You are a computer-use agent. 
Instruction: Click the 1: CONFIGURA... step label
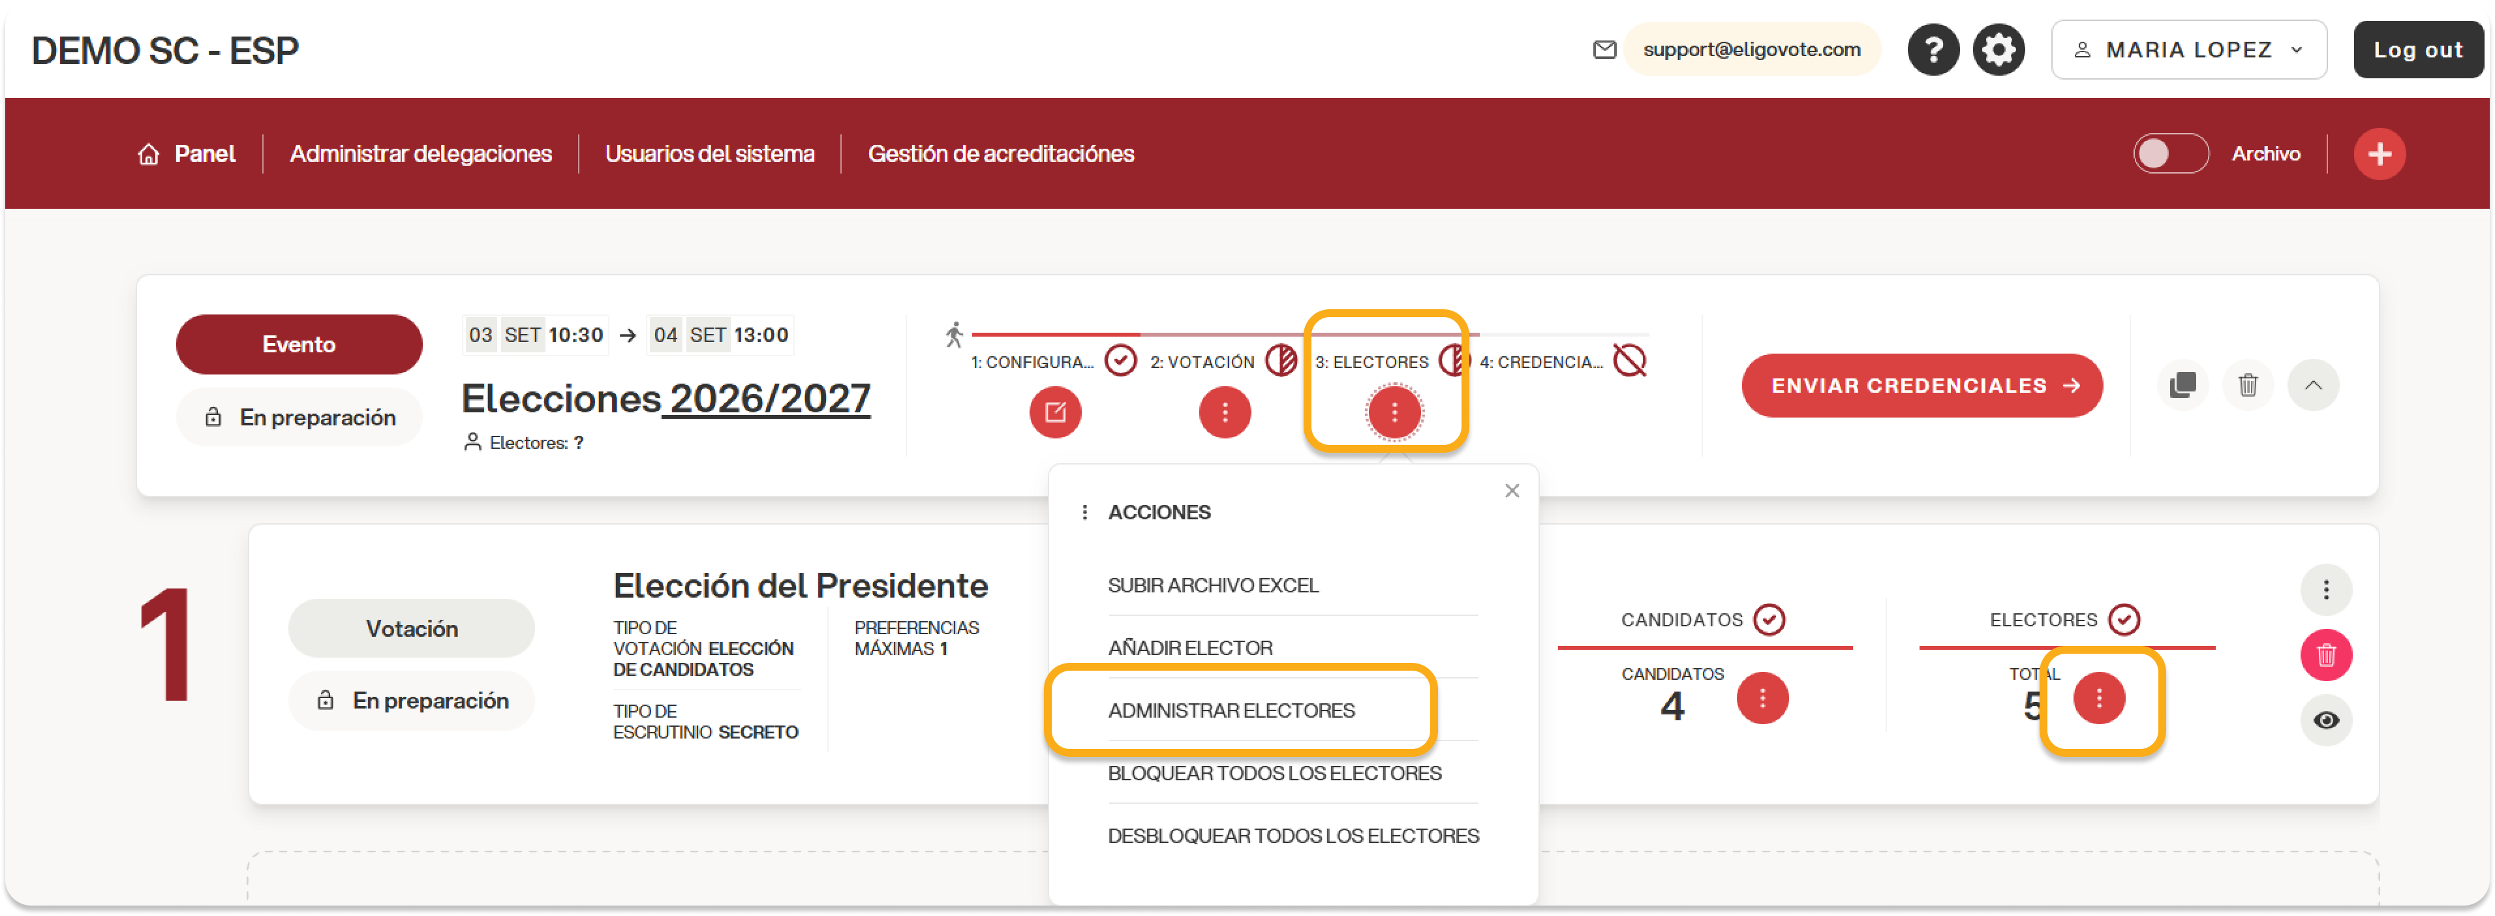click(x=1032, y=362)
